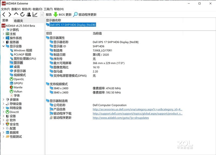Expand the 设备 tree node
216x155 pixels.
(x=4, y=116)
